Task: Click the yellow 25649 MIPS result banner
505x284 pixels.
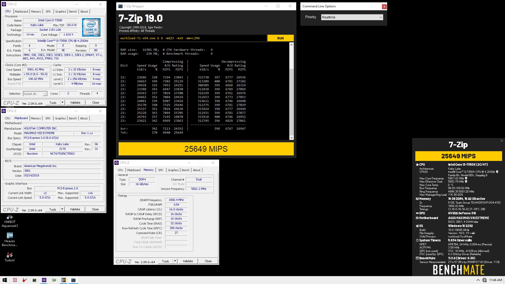Action: point(206,149)
